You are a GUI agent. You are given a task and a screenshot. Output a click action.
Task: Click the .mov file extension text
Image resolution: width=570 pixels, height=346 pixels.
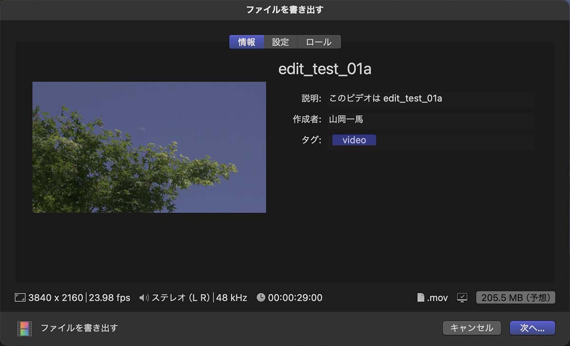(x=437, y=298)
